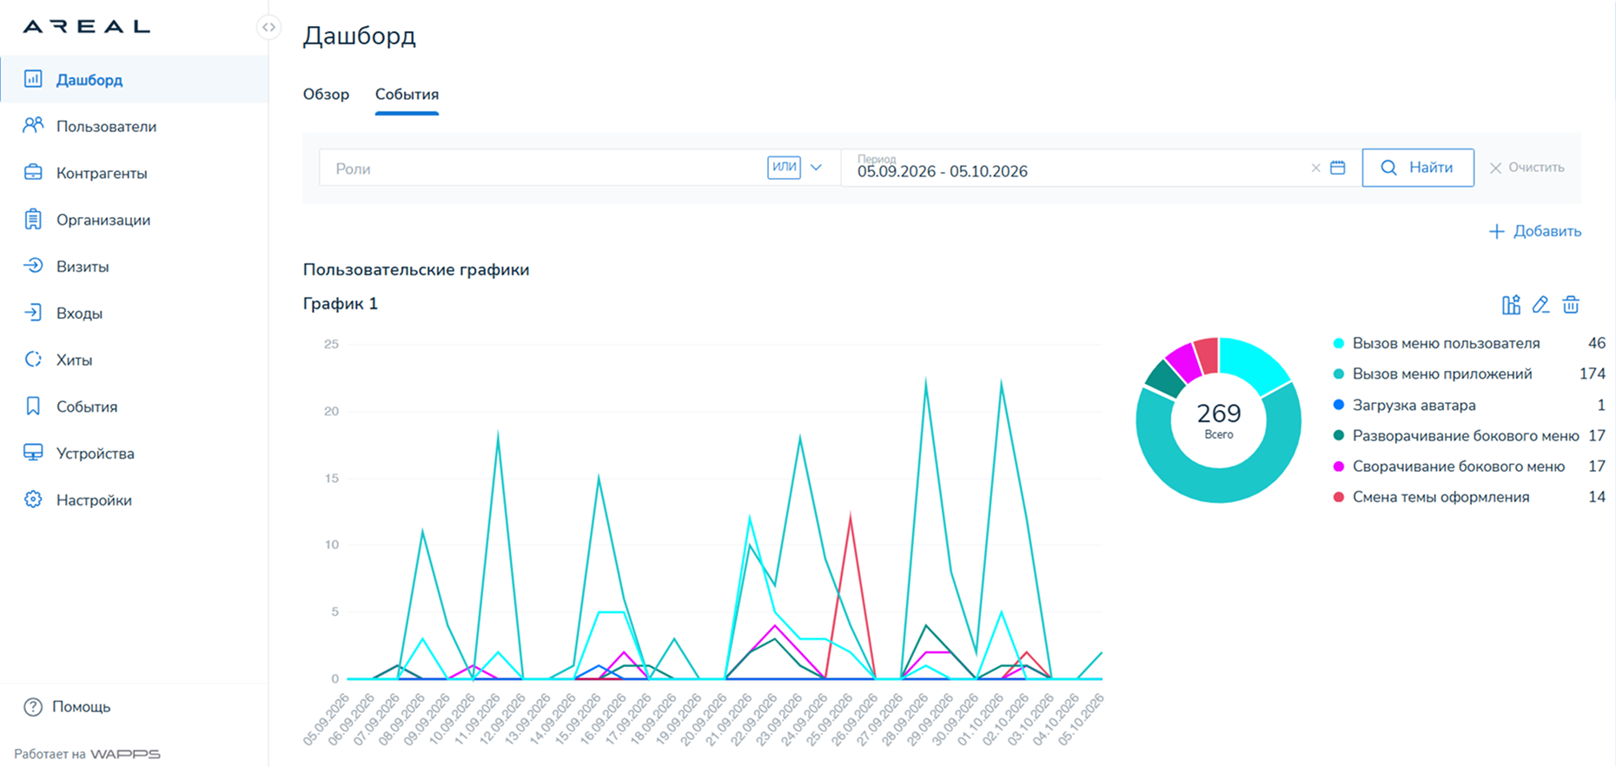Click the Найти search button
1616x767 pixels.
coord(1418,168)
